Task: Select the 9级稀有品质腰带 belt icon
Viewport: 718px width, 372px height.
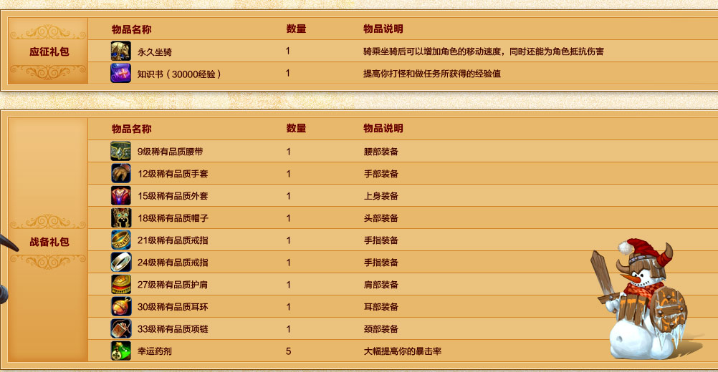Action: [x=120, y=152]
